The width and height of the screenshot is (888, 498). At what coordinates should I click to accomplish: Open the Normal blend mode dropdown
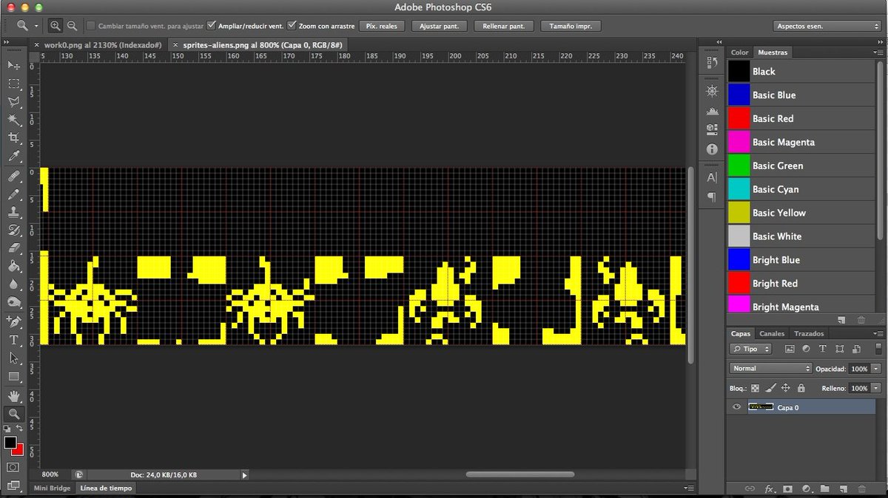pos(770,368)
